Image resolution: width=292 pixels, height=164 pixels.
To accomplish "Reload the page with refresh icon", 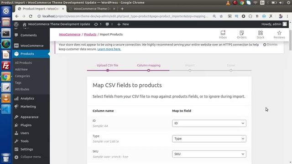I will pos(31,16).
